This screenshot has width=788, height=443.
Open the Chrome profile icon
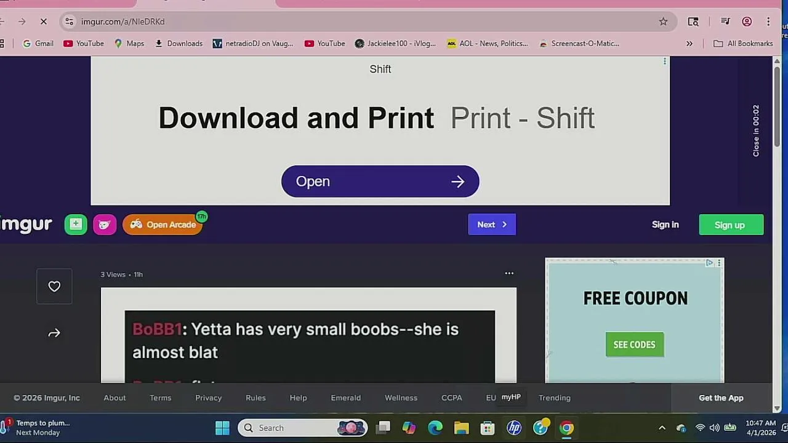pos(747,22)
